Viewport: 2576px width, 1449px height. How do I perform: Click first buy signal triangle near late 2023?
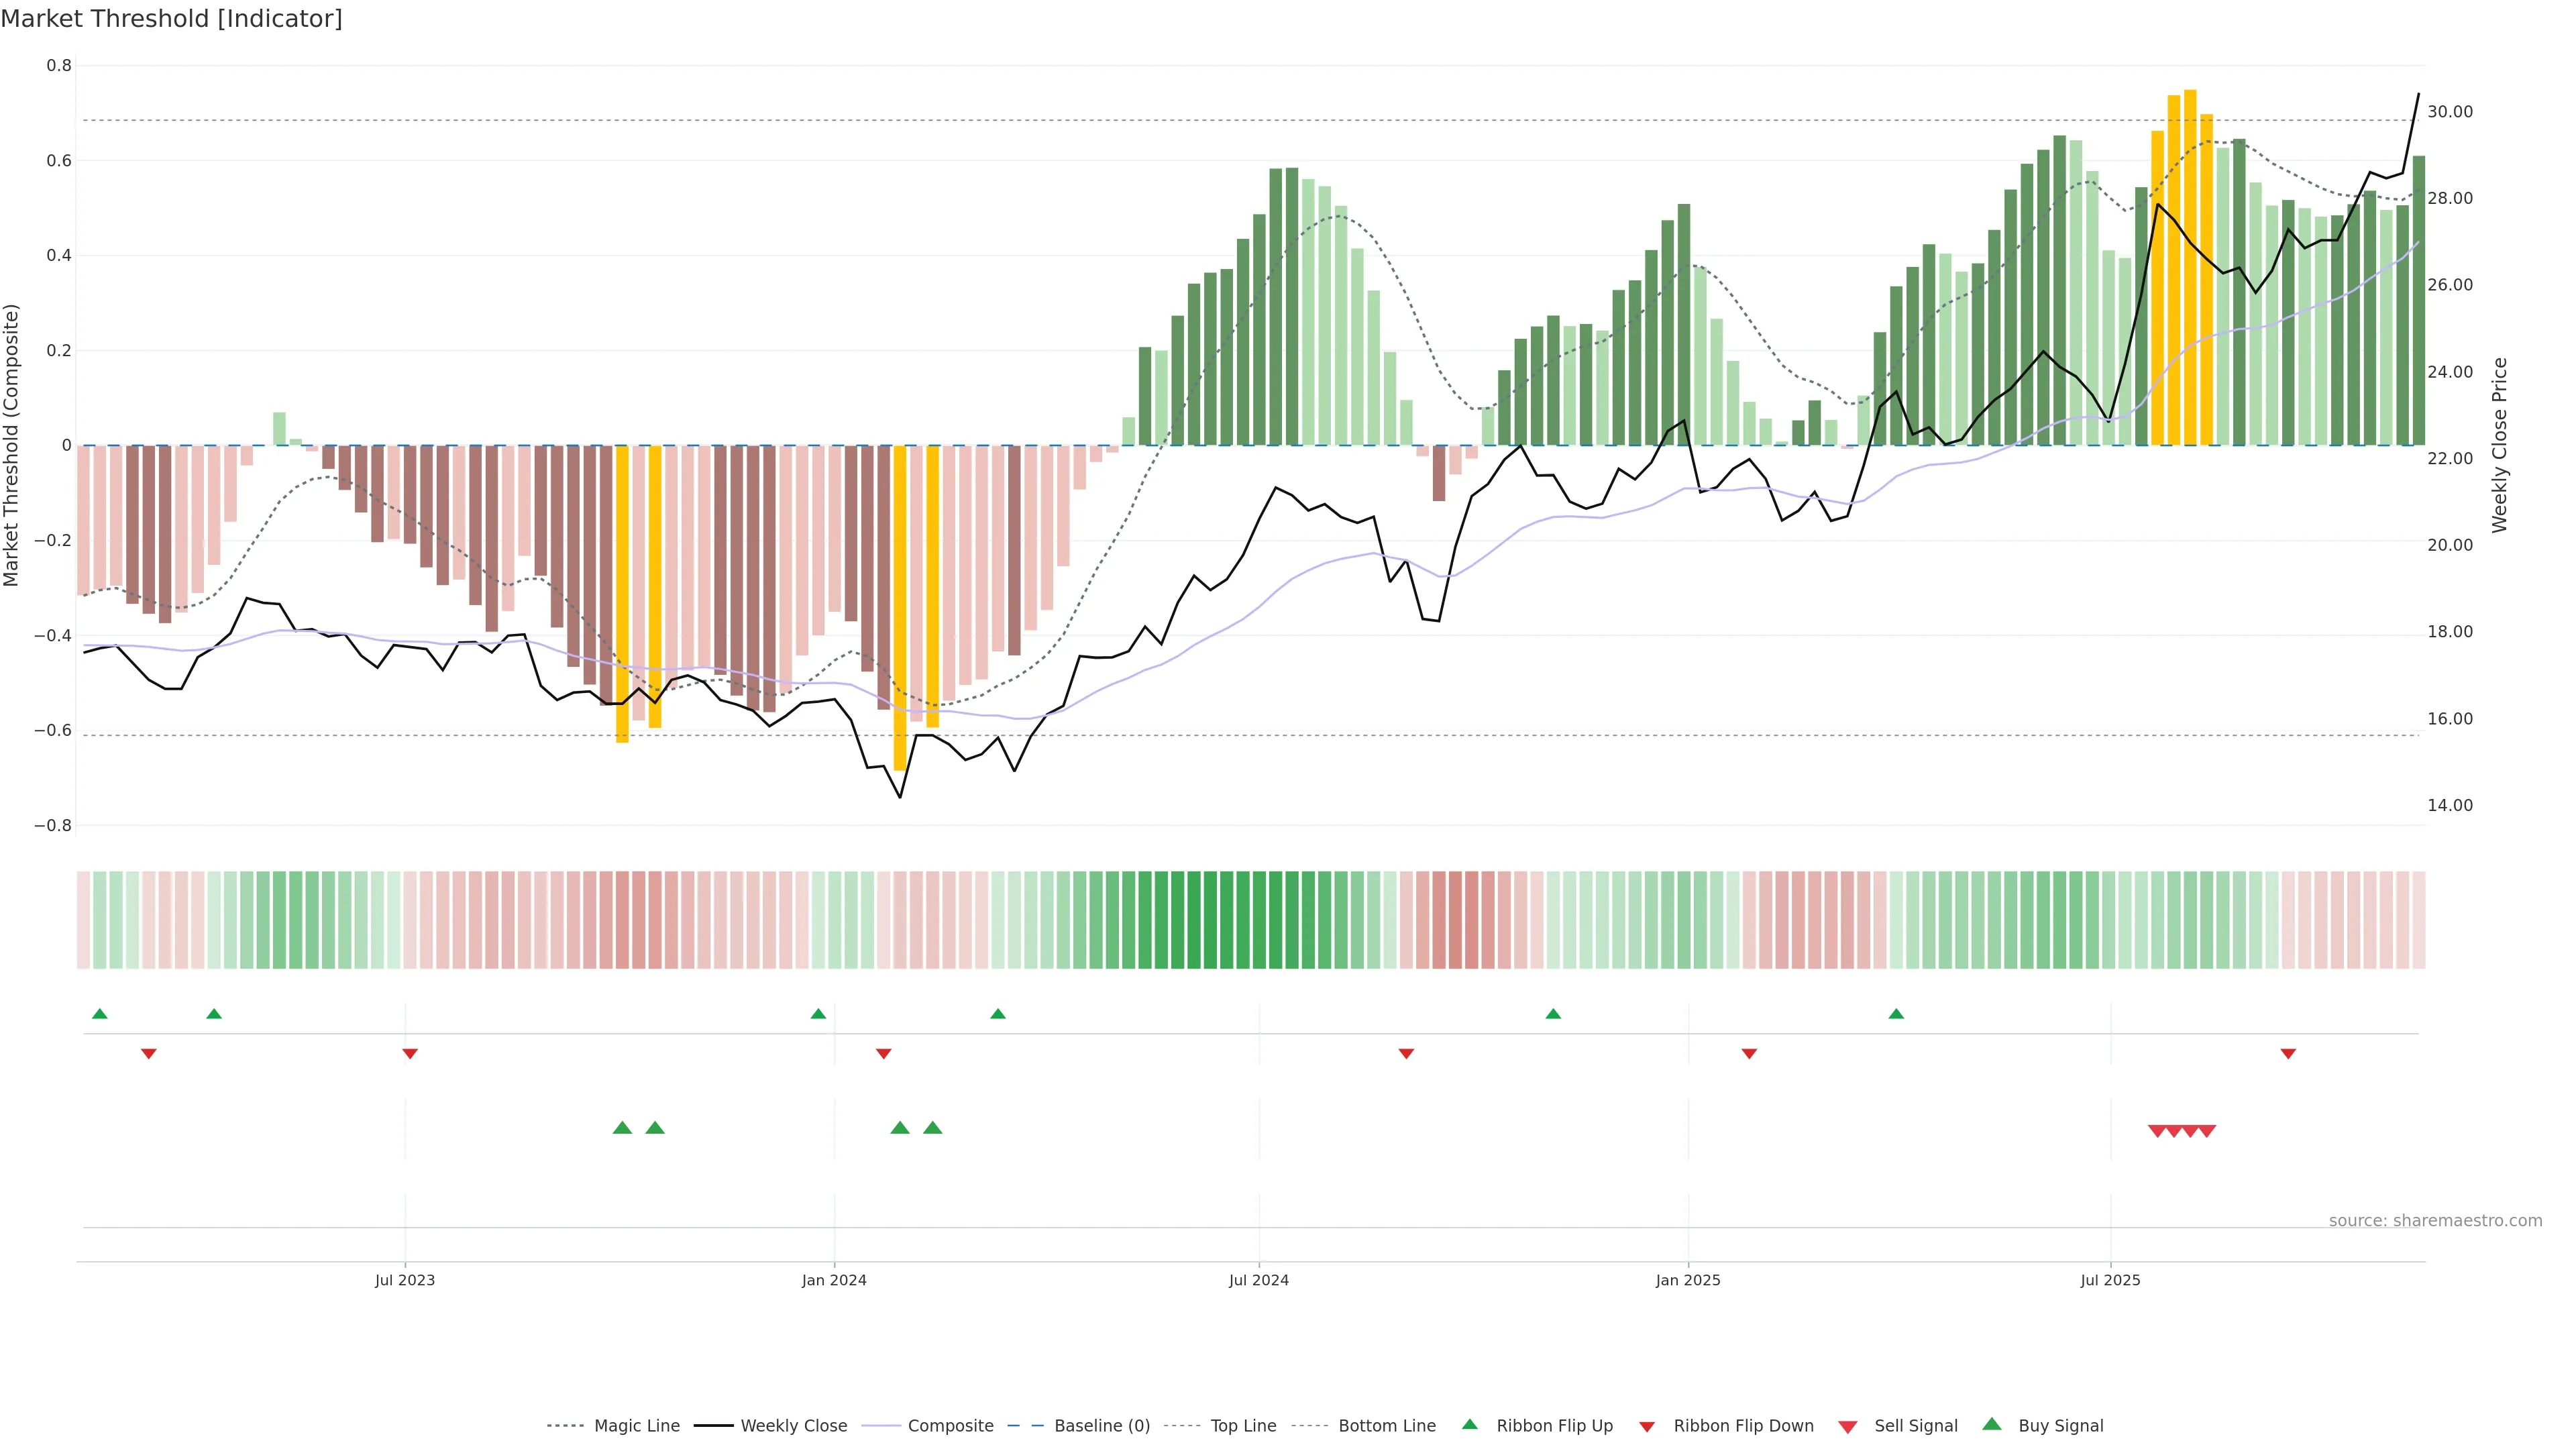622,1128
